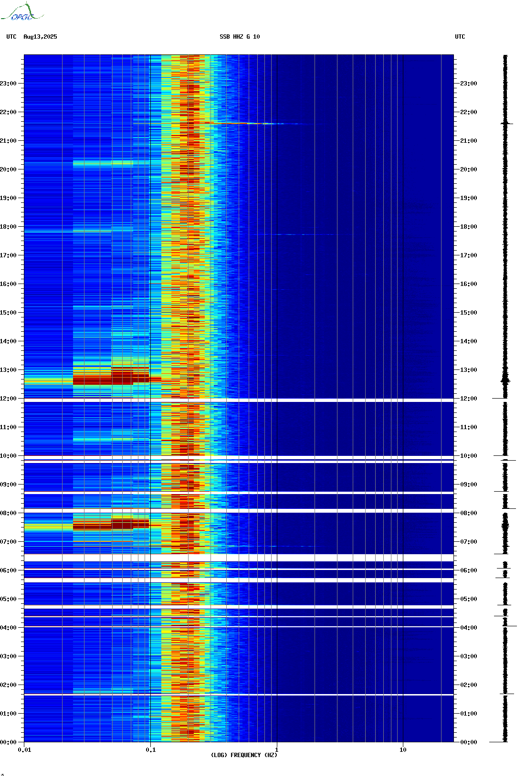
Task: Click the '(LOG) FREQUENCY (HZ)' axis title
Action: [244, 755]
